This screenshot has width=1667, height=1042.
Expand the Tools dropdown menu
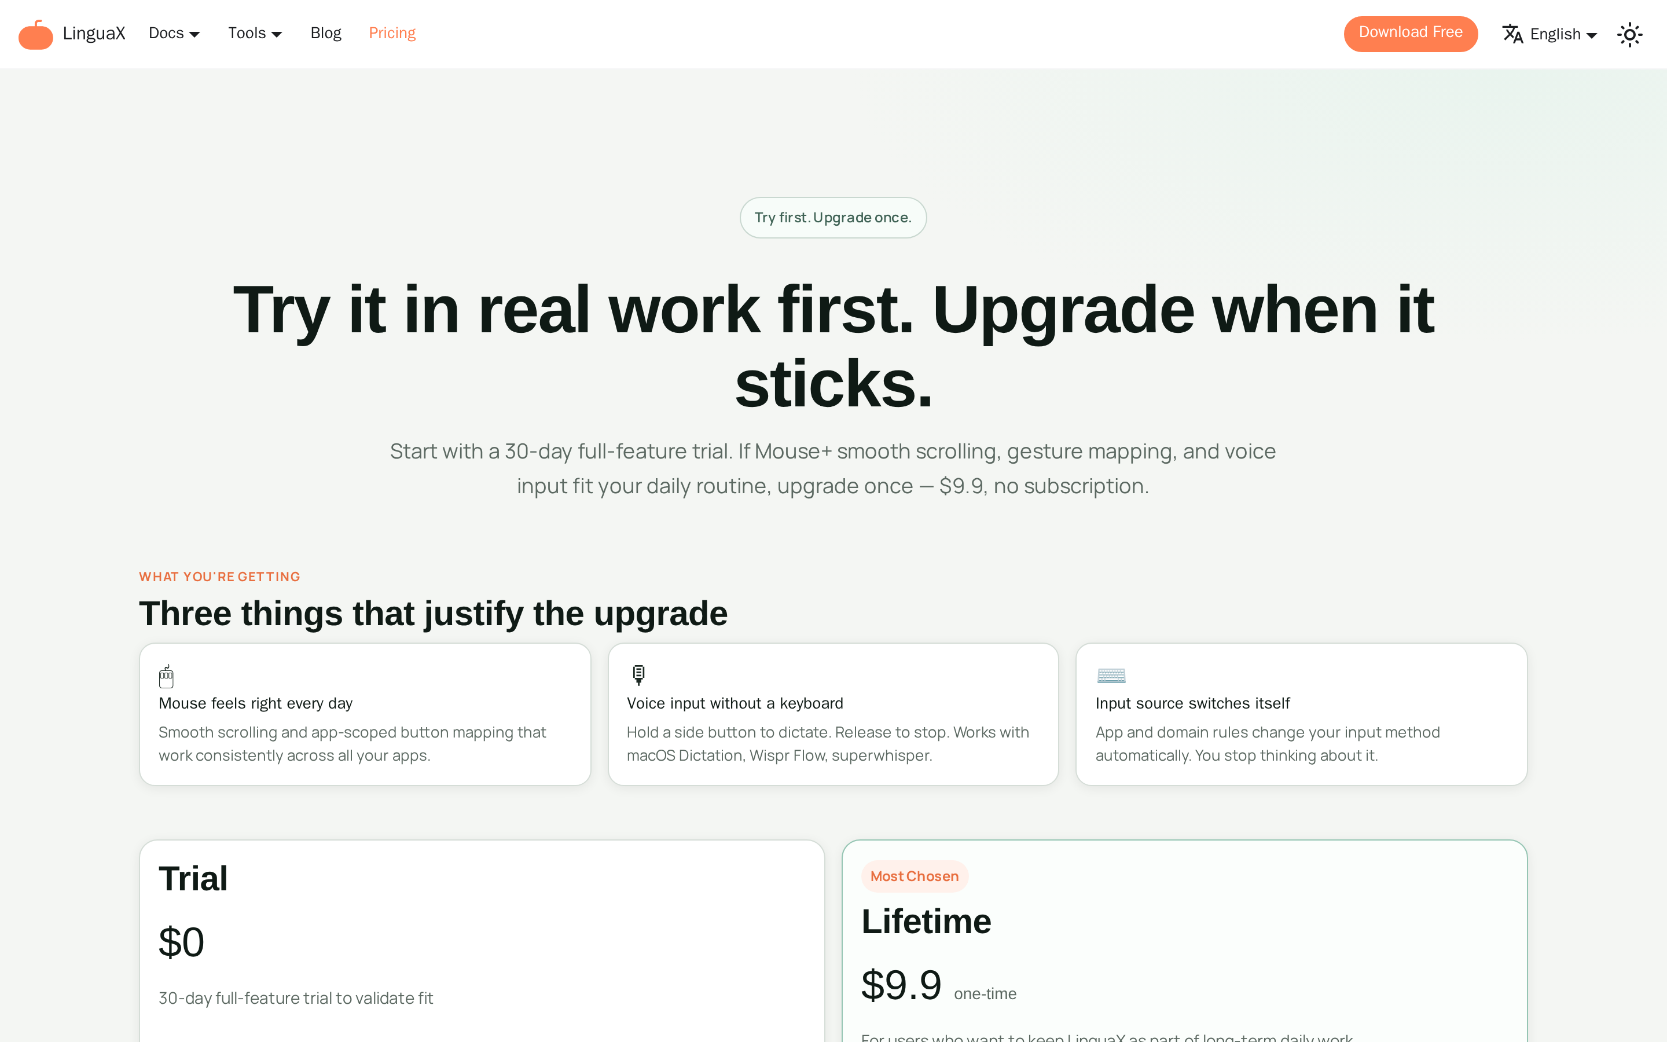(255, 33)
